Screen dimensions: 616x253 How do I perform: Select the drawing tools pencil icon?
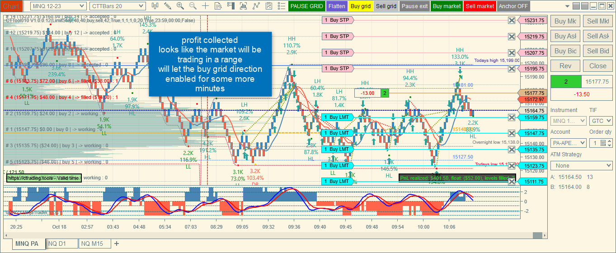pyautogui.click(x=168, y=6)
